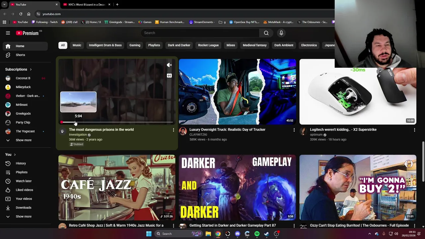Open Spotify from the taskbar
This screenshot has width=425, height=239.
257,234
